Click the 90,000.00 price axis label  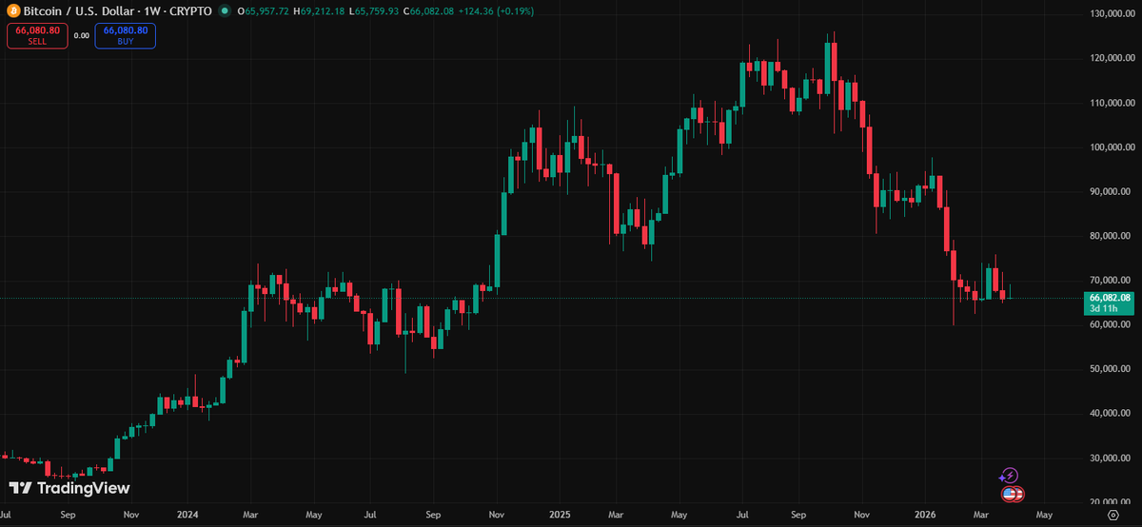1111,191
